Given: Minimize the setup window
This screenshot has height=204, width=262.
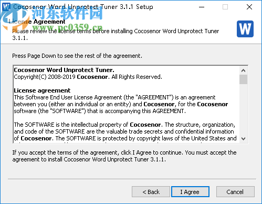Looking at the screenshot, I should (x=202, y=7).
